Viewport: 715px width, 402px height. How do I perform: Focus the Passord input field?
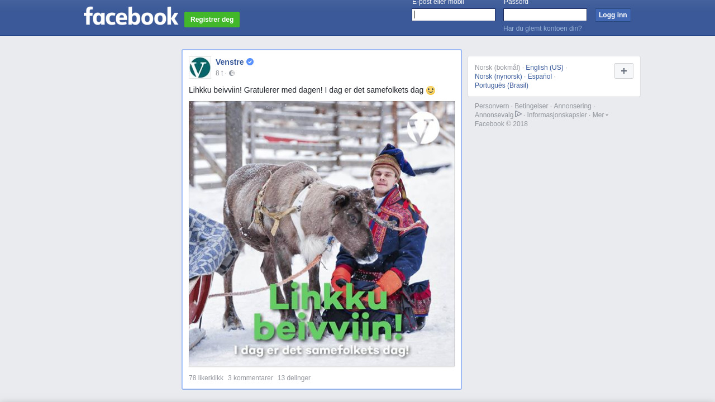point(545,15)
